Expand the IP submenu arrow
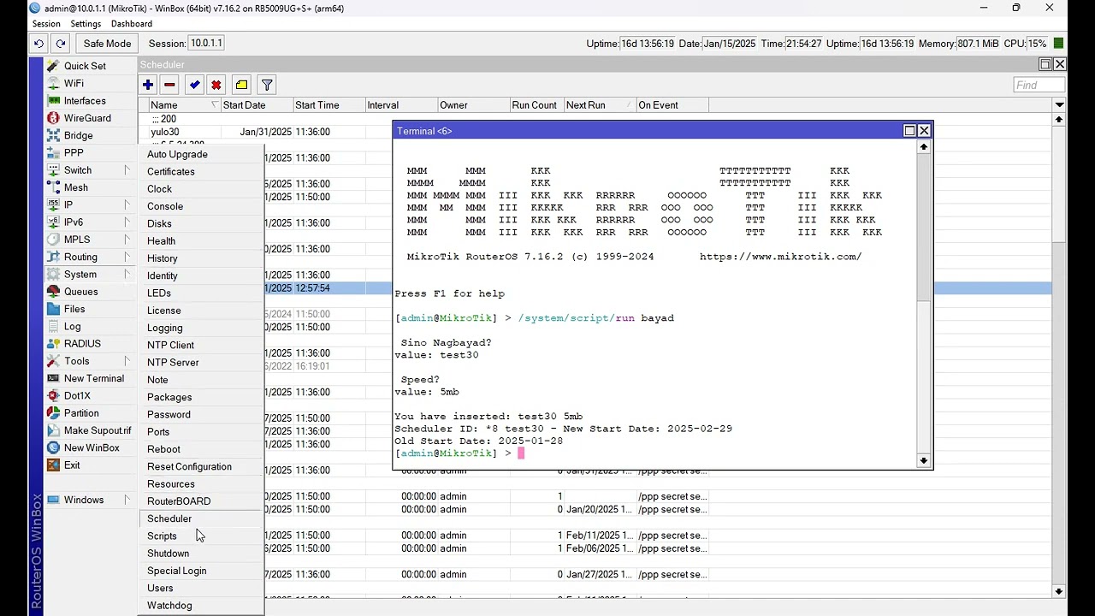This screenshot has height=616, width=1095. coord(127,204)
